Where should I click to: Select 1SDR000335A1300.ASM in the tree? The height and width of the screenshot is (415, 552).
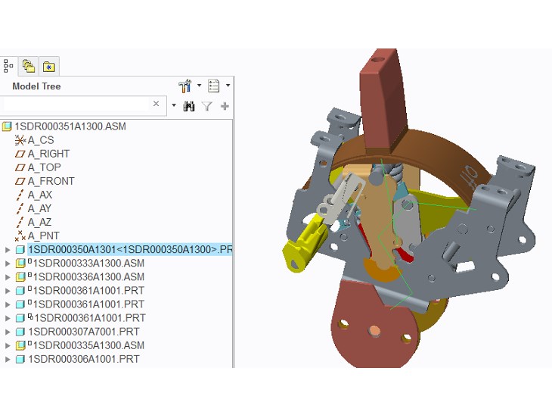point(88,345)
